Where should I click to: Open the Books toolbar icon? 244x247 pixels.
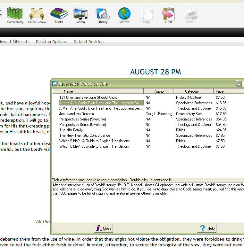click(x=59, y=14)
